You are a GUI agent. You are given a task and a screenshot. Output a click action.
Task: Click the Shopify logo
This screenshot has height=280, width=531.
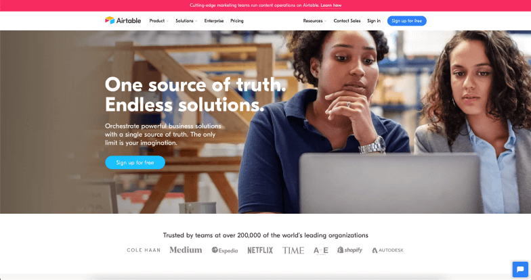[349, 250]
